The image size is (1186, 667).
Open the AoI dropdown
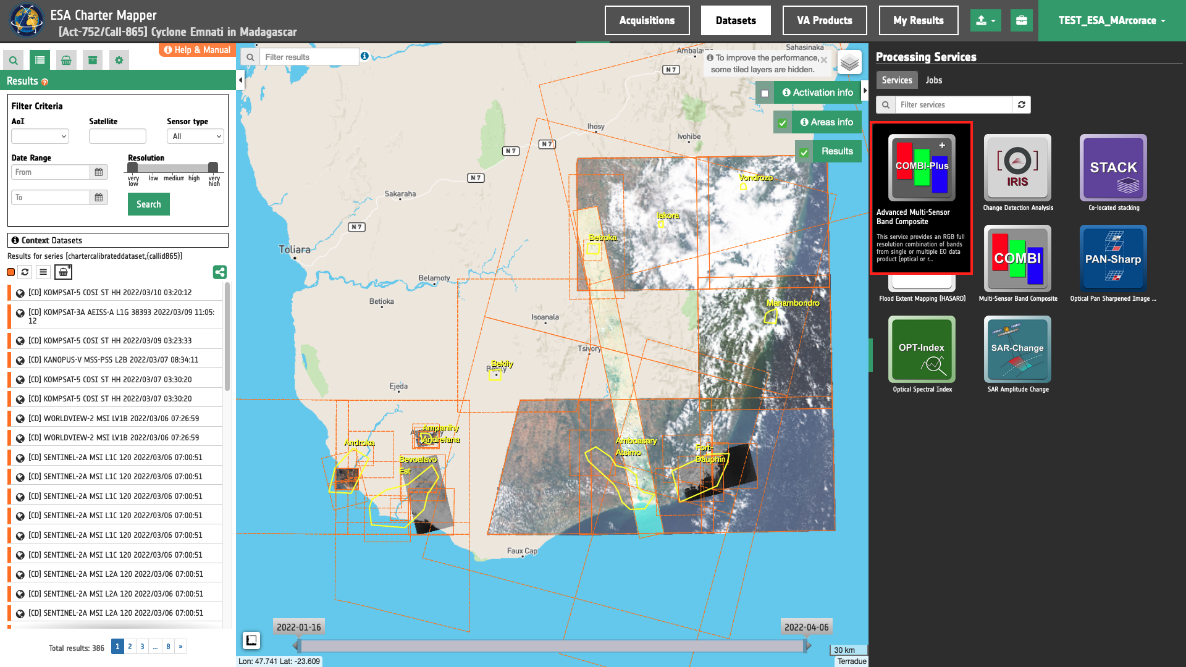point(40,136)
